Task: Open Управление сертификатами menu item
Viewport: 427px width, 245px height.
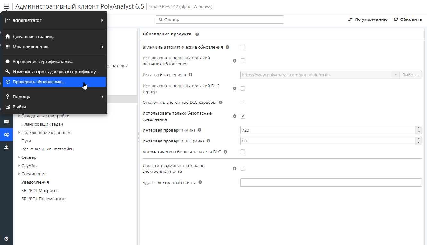Action: [54, 61]
